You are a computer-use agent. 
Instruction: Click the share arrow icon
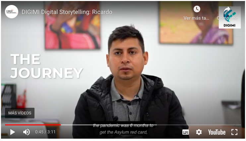(x=228, y=9)
